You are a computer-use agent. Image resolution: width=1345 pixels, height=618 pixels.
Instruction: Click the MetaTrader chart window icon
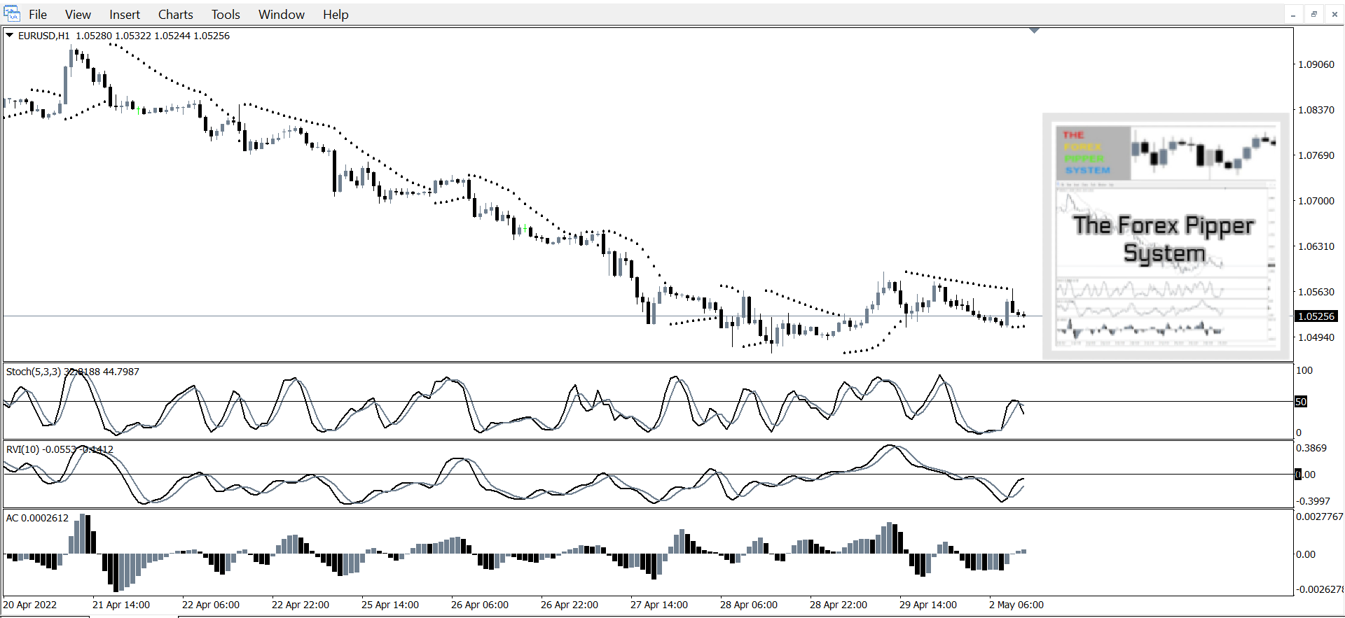coord(12,14)
